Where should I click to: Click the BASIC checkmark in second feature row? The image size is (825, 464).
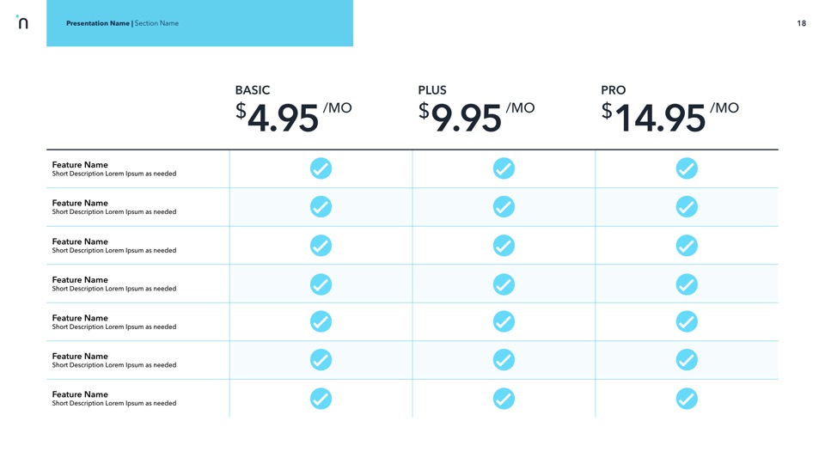click(321, 207)
